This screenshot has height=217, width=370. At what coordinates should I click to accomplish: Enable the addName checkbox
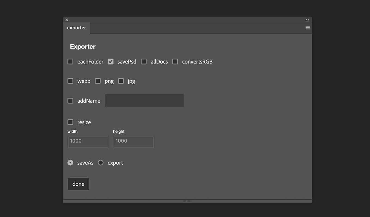[x=70, y=101]
